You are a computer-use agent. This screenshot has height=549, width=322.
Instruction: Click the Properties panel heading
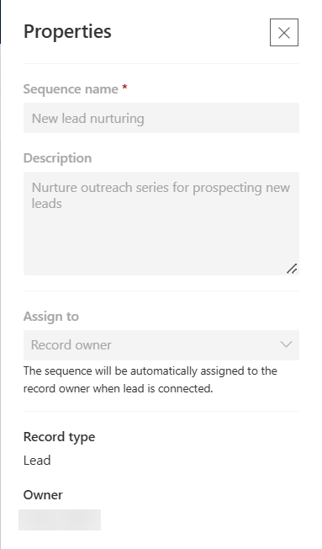tap(67, 31)
